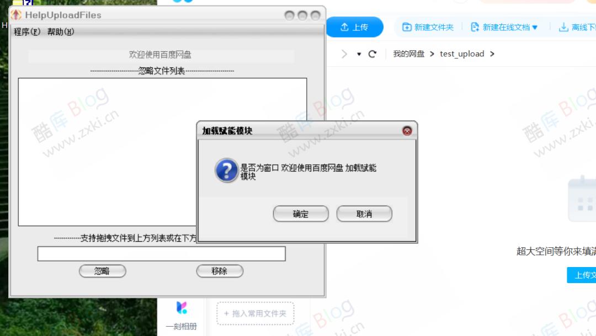Click 取消 in the 加载赋能模块 dialog

(364, 214)
